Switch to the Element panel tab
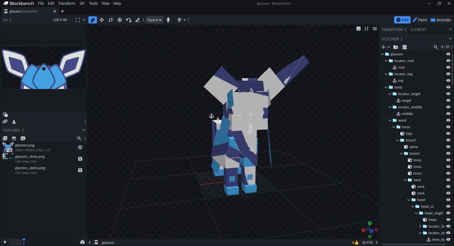Image resolution: width=454 pixels, height=246 pixels. tap(418, 30)
